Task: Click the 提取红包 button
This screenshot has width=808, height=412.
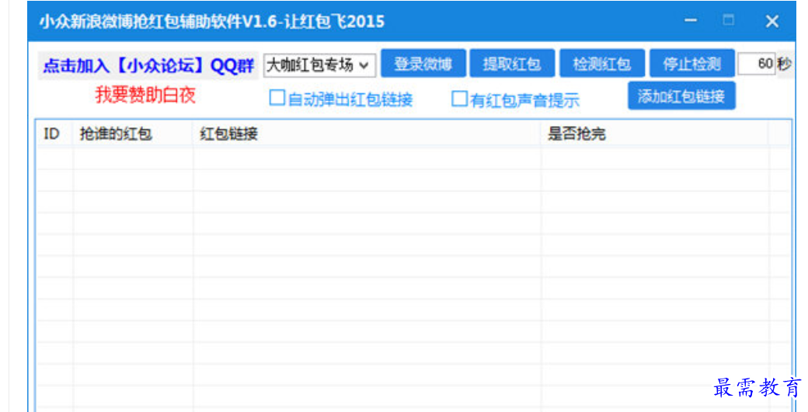Action: click(x=512, y=64)
